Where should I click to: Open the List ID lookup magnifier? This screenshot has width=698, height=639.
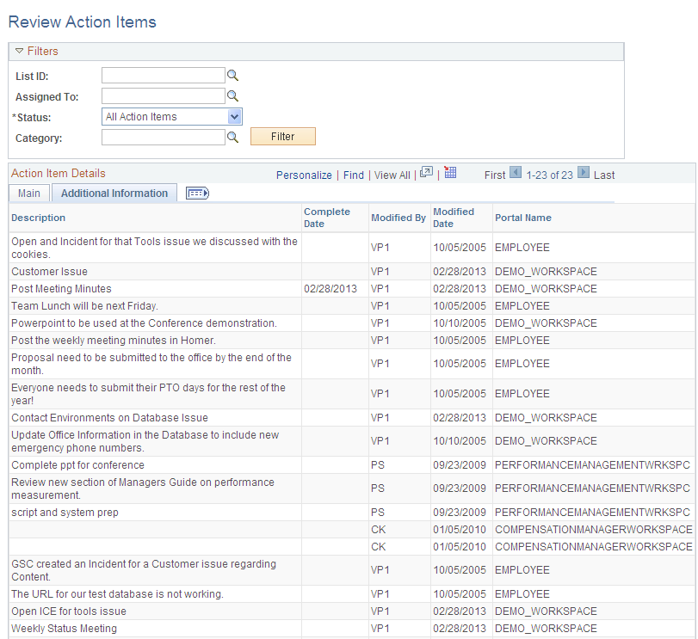(x=232, y=75)
